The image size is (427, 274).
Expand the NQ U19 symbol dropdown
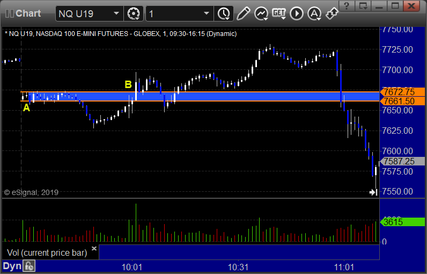[x=116, y=13]
